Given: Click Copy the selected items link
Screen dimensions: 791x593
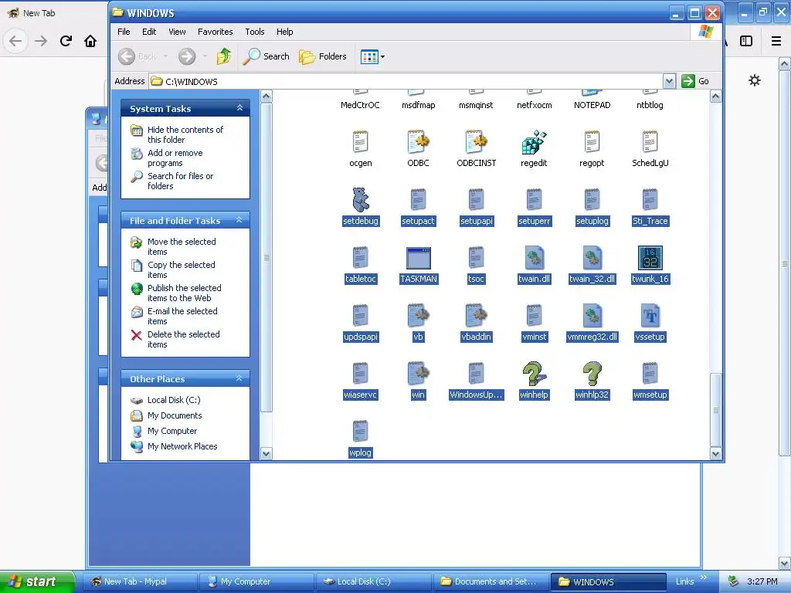Looking at the screenshot, I should [181, 269].
